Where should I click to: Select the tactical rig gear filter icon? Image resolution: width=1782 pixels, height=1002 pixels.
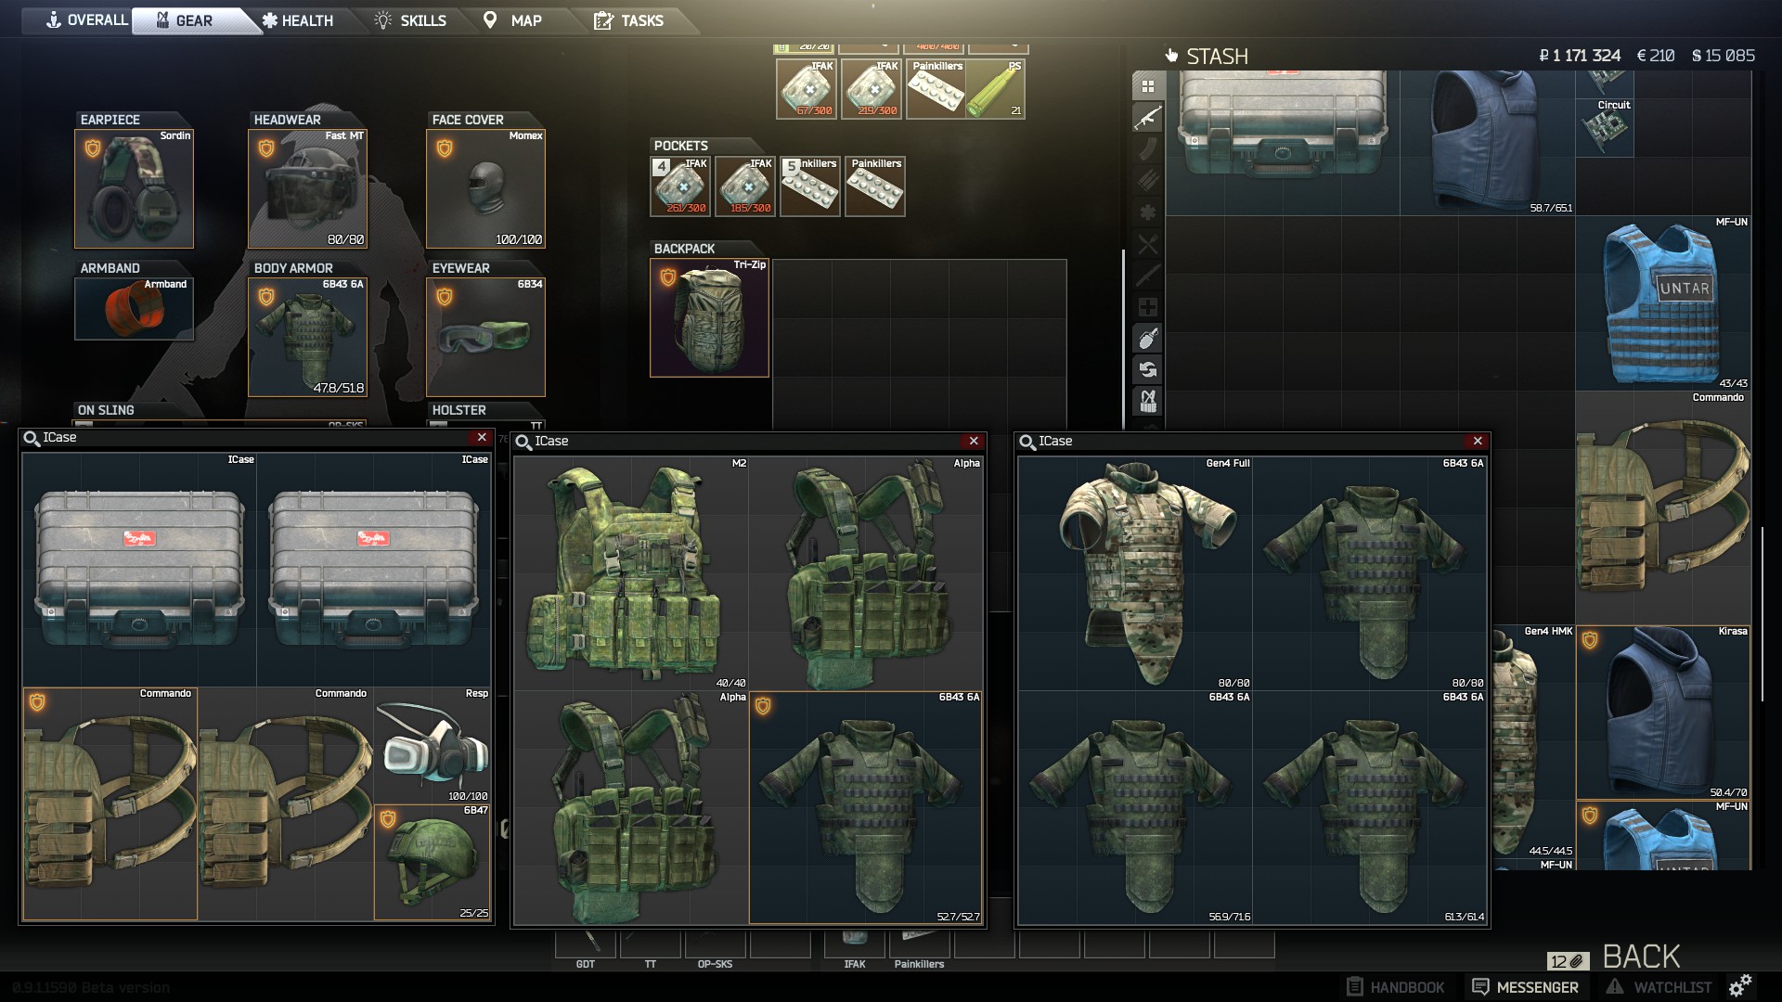pyautogui.click(x=1148, y=401)
